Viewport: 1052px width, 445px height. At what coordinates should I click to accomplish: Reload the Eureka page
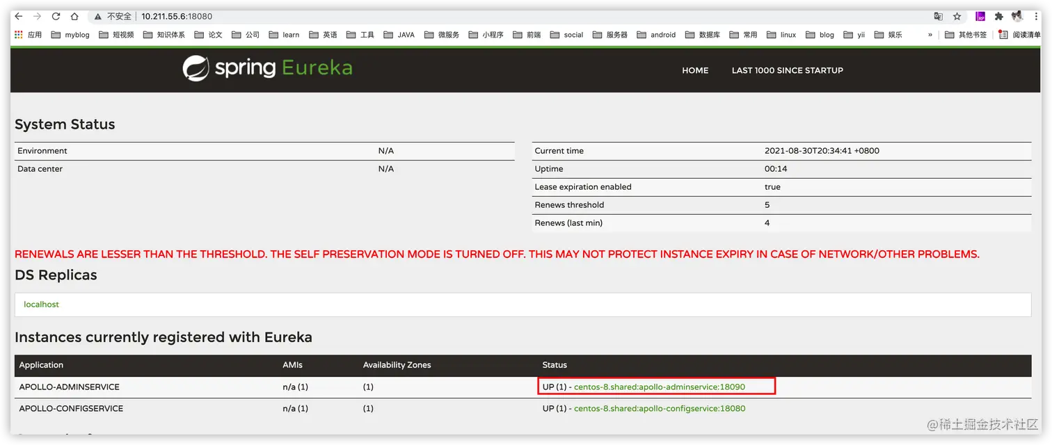(56, 16)
